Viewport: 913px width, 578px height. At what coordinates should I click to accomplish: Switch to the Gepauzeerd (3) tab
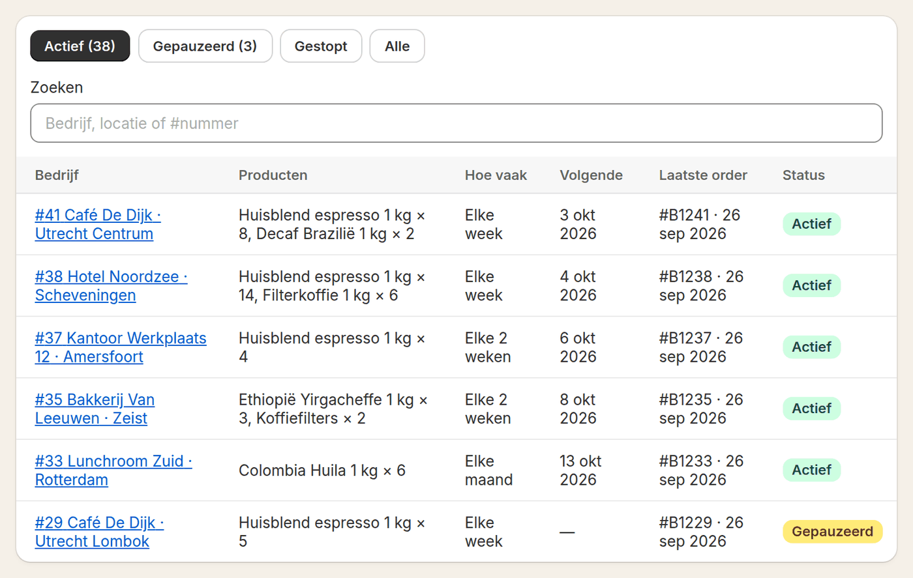(x=205, y=46)
